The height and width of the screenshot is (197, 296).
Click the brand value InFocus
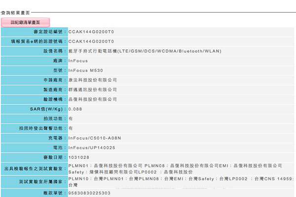click(78, 61)
